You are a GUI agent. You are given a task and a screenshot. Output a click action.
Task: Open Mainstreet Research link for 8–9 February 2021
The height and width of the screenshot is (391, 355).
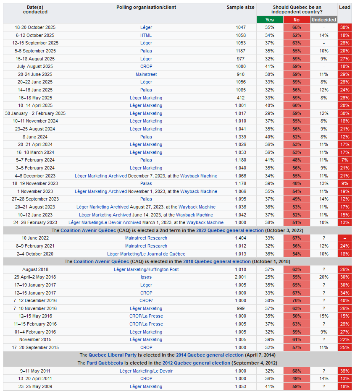point(146,246)
